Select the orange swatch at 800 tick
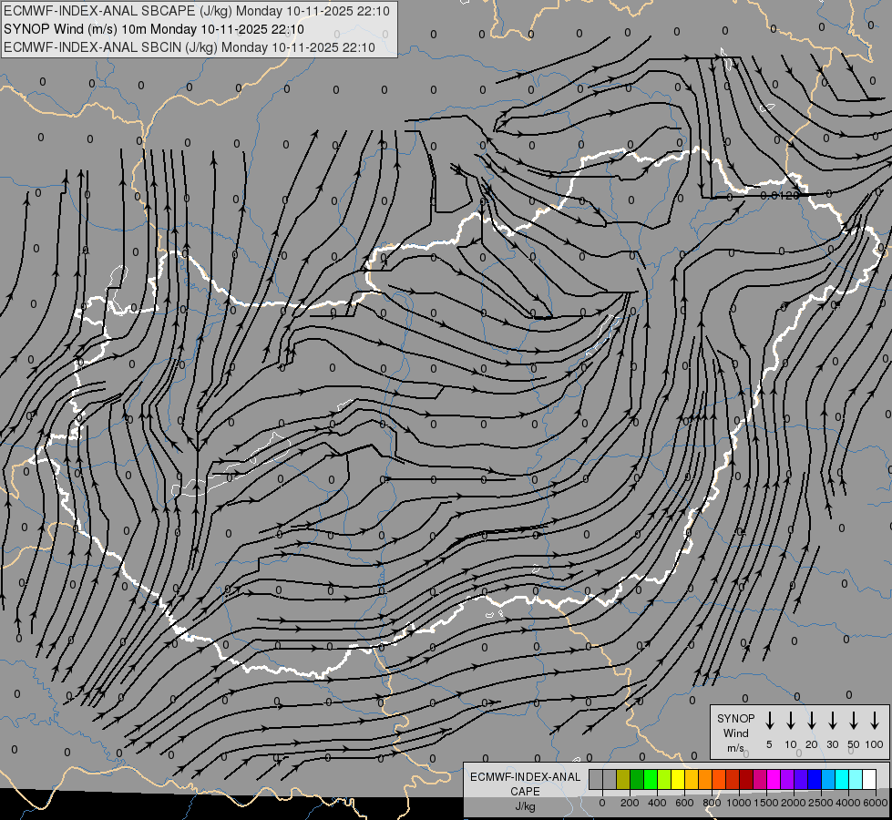 pyautogui.click(x=705, y=779)
